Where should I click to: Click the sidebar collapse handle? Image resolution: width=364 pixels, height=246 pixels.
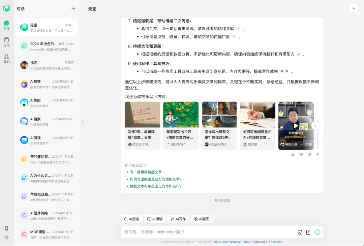point(83,122)
